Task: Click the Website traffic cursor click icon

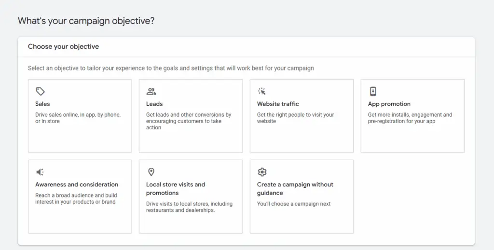Action: point(262,91)
